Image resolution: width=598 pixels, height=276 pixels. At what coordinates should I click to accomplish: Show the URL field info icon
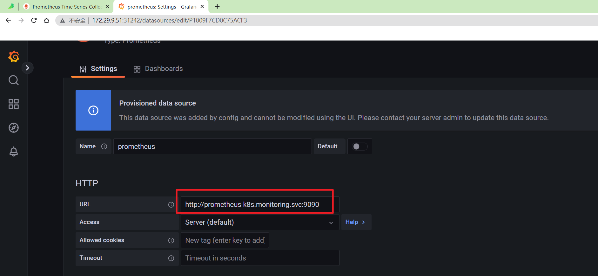click(x=171, y=205)
